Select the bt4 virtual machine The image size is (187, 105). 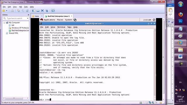13,25
